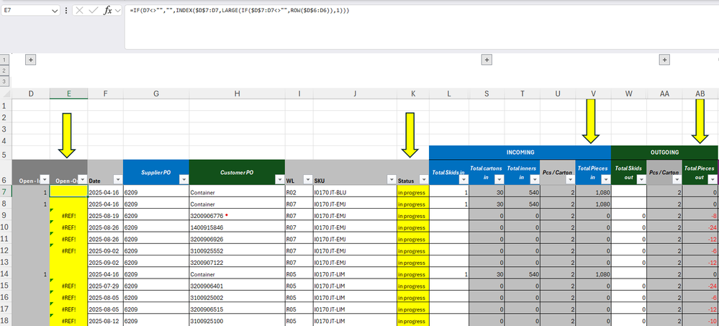Click date cell 2025-08-12
Viewport: 719px width, 326px height.
[x=105, y=321]
